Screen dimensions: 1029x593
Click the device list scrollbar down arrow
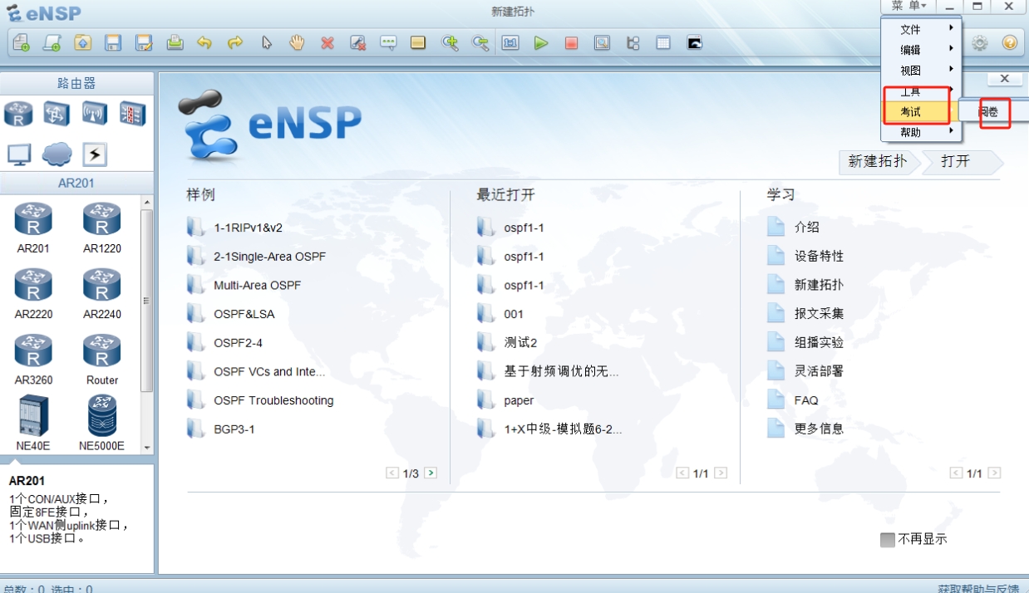147,448
